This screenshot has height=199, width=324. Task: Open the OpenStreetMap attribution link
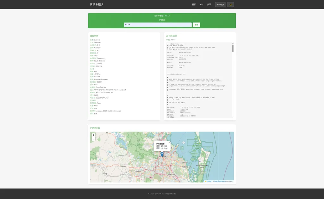[219, 181]
